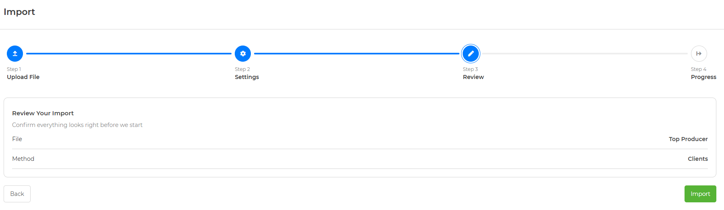Select the Top Producer file value
This screenshot has height=210, width=724.
coord(688,139)
